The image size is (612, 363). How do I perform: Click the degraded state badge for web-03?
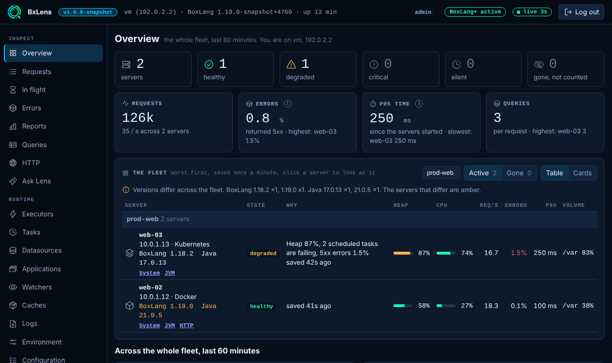[263, 253]
